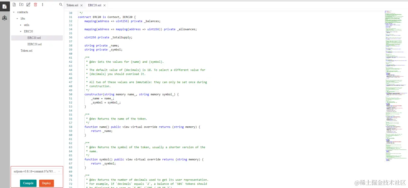Screen dimensions: 408x188
Task: Switch to the ERC20.sol tab
Action: [94, 5]
